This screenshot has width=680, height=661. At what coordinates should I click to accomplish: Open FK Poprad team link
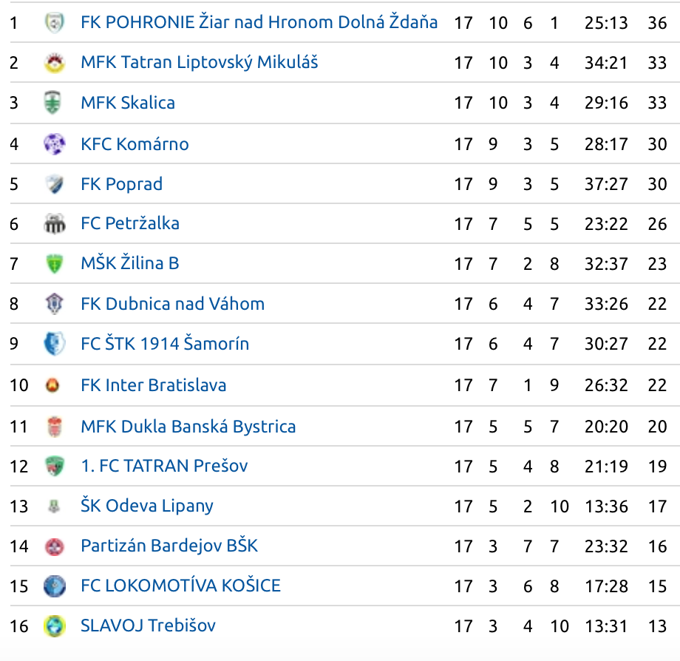pyautogui.click(x=122, y=184)
